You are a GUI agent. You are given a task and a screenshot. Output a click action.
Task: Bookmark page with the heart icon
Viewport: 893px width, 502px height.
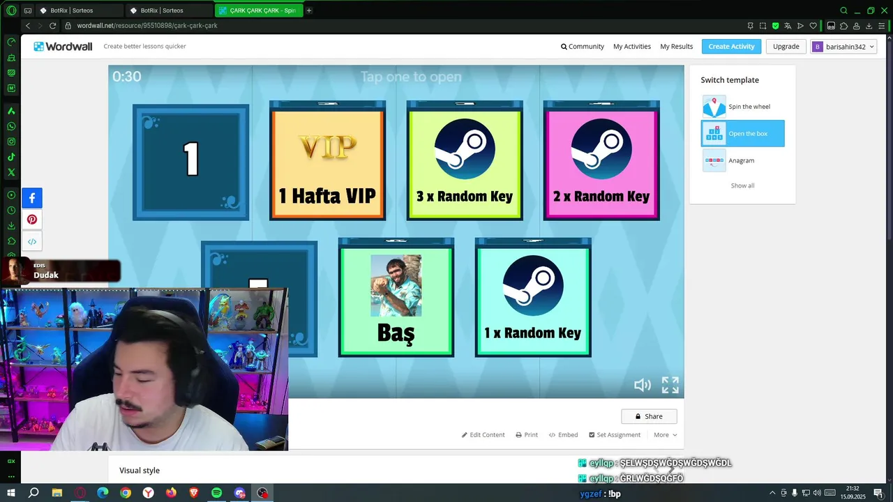point(813,26)
